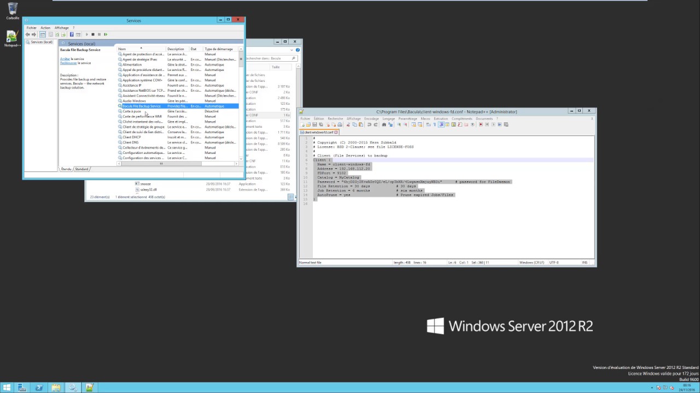Click the Save macro icon in Notepad++ toolbar
Viewport: 700px width, 393px height.
[506, 124]
